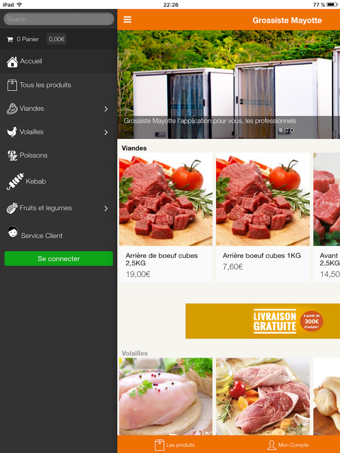340x453 pixels.
Task: Tap the Volailles chicken icon
Action: tap(12, 132)
